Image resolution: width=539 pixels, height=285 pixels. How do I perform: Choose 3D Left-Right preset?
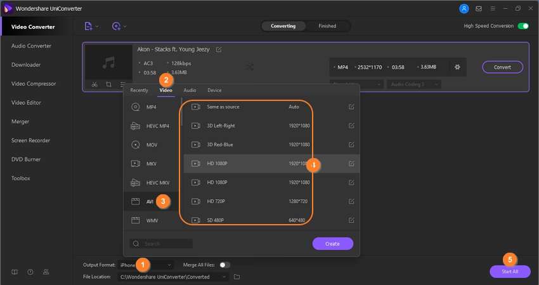point(271,126)
